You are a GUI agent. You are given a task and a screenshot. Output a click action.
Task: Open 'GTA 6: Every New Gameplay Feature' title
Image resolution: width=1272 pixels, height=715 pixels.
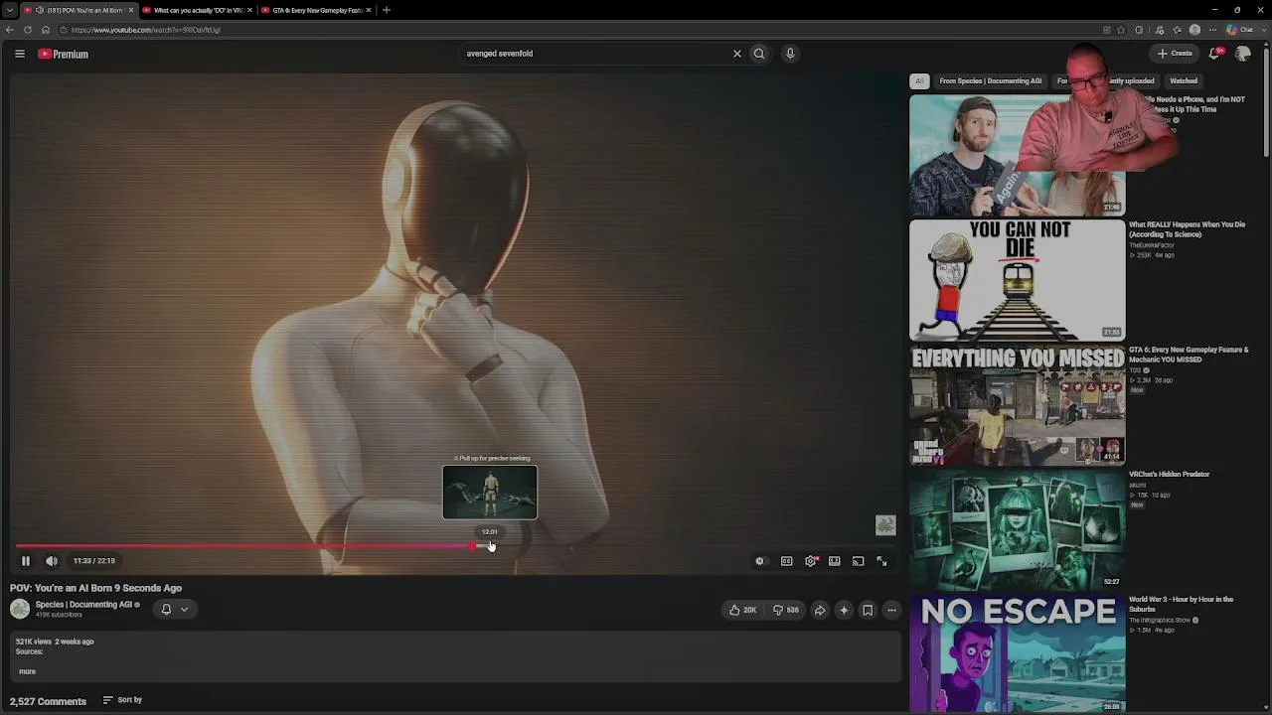[1189, 355]
